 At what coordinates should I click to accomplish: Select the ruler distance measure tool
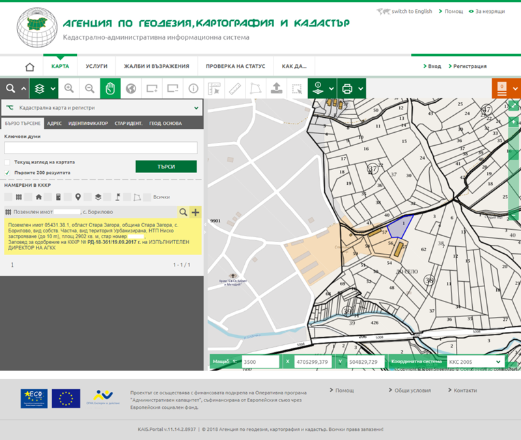[x=235, y=88]
